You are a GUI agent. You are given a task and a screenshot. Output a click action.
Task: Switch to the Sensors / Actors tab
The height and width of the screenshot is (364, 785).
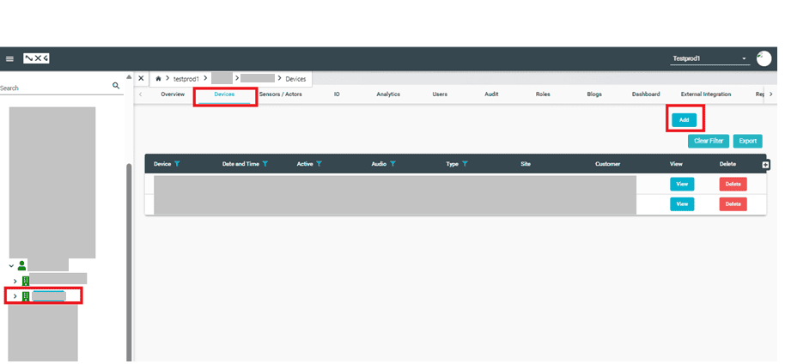point(280,94)
